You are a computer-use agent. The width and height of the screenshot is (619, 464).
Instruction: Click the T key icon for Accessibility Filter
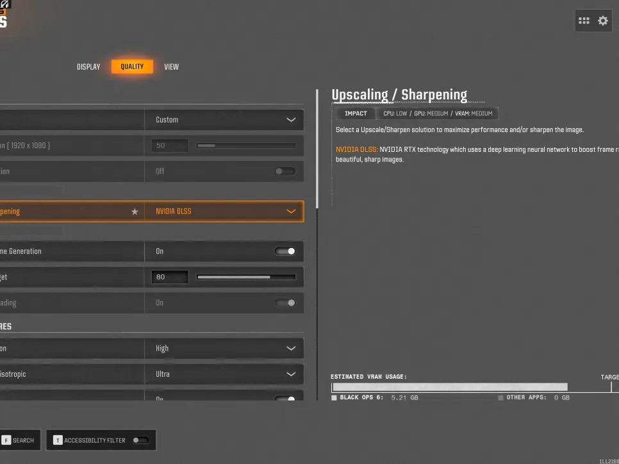(58, 440)
